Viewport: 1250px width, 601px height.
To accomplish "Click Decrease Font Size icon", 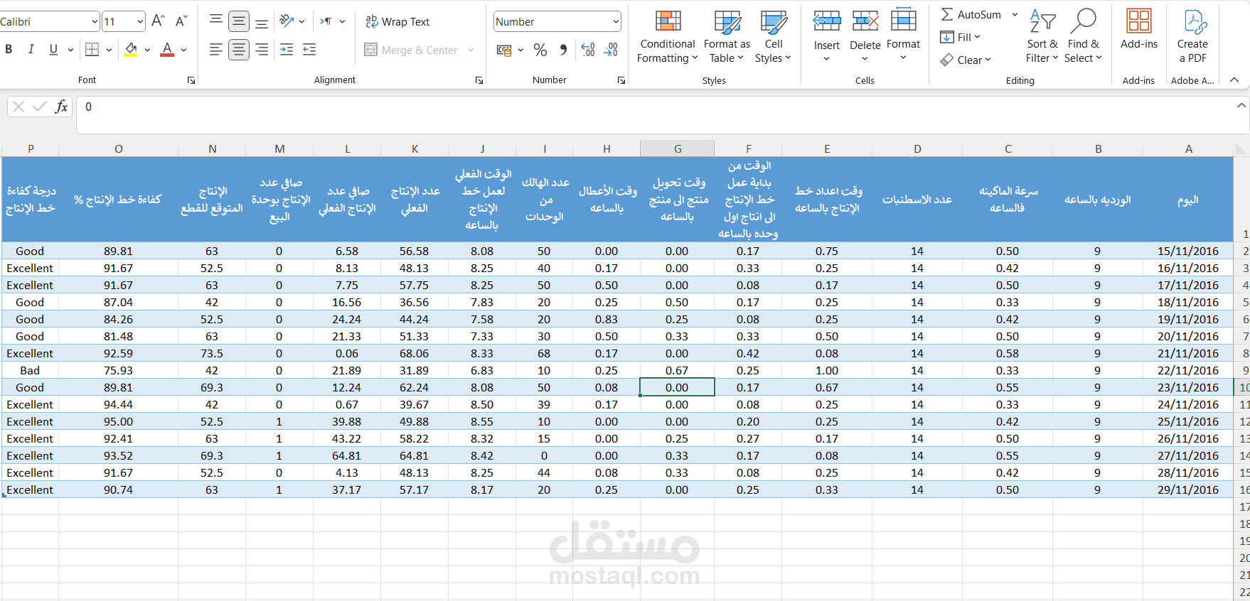I will click(x=181, y=21).
